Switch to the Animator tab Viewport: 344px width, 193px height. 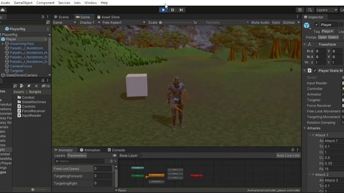[63, 150]
